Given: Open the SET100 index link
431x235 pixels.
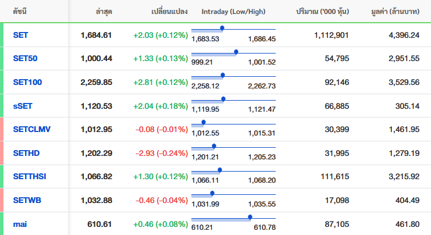Looking at the screenshot, I should [x=27, y=82].
